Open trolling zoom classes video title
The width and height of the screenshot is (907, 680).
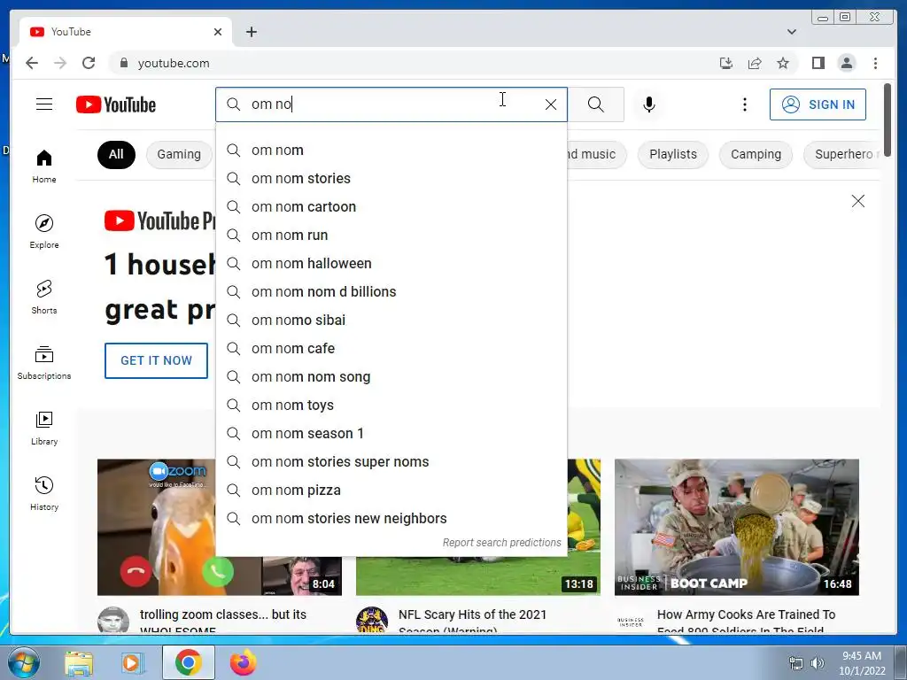(222, 621)
